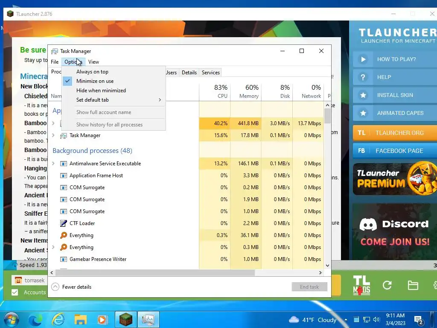Click the vertical scrollbar thumb in process list

tap(327, 116)
